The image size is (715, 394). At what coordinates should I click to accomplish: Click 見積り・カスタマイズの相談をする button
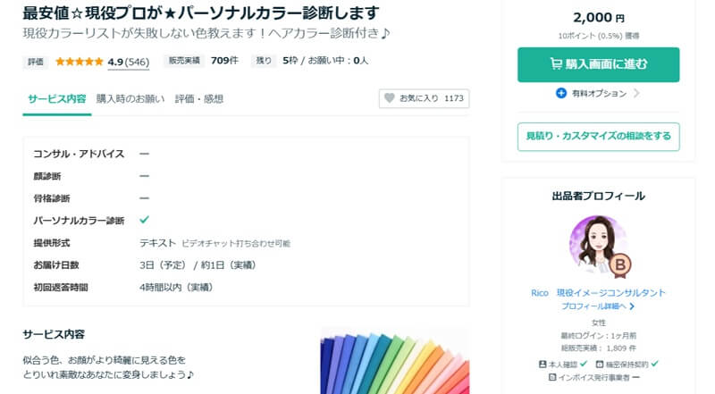point(598,136)
